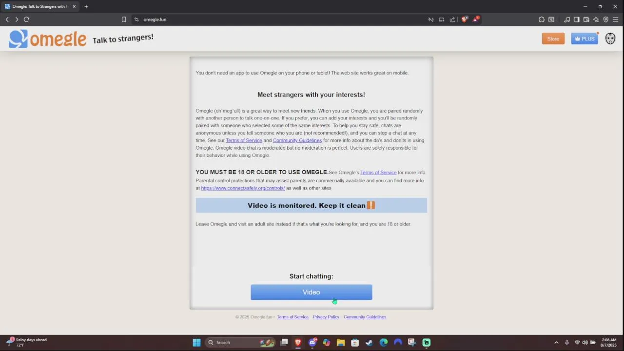Bookmark this page with the bookmark icon

124,19
